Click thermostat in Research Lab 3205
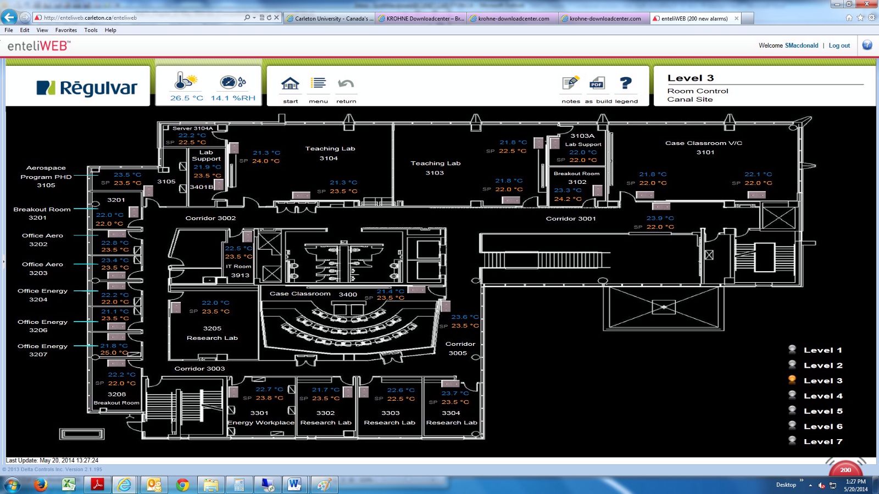Viewport: 879px width, 494px height. click(x=176, y=307)
